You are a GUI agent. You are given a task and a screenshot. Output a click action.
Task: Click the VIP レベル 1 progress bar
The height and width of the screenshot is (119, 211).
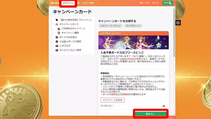(x=153, y=3)
